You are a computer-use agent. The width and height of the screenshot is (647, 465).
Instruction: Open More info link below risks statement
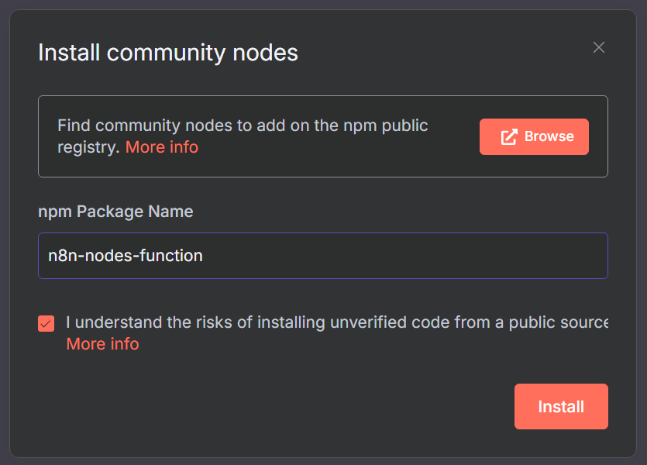(103, 344)
